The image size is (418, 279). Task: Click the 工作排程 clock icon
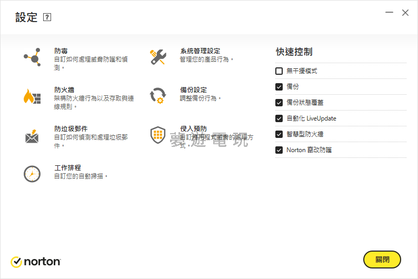(32, 174)
